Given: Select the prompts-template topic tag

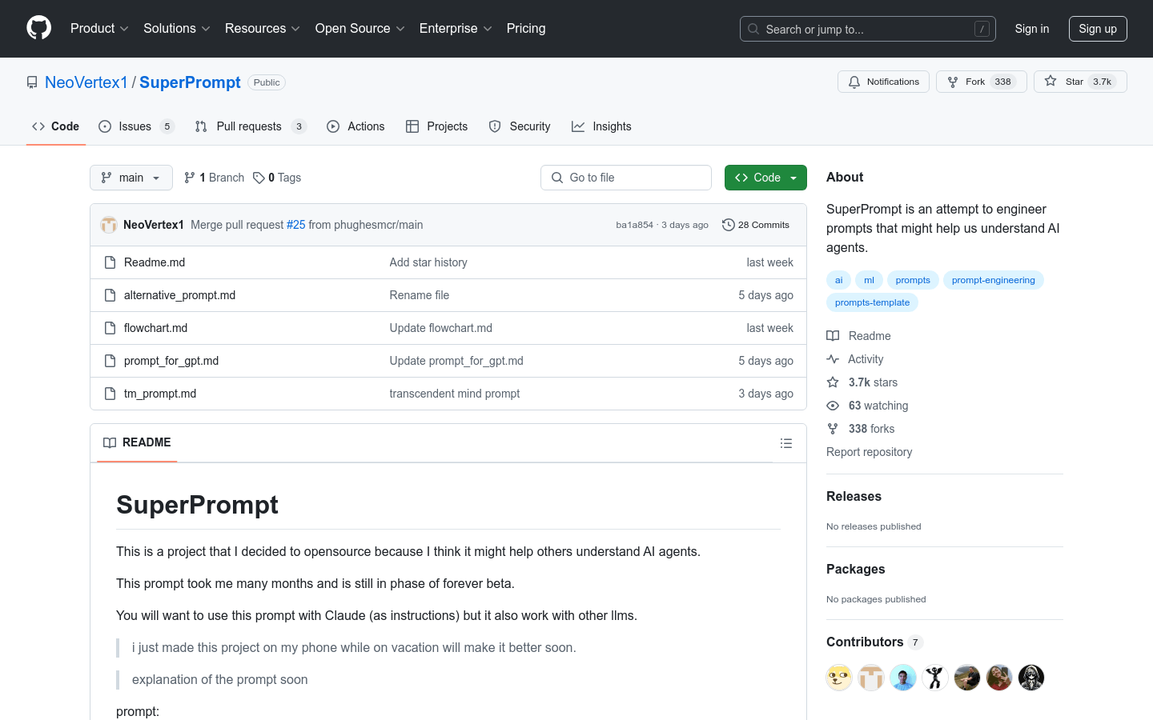Looking at the screenshot, I should pyautogui.click(x=872, y=302).
